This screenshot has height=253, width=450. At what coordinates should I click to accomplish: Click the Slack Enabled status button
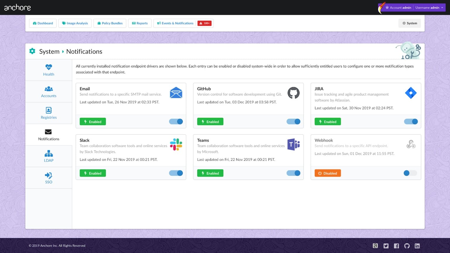(x=93, y=173)
